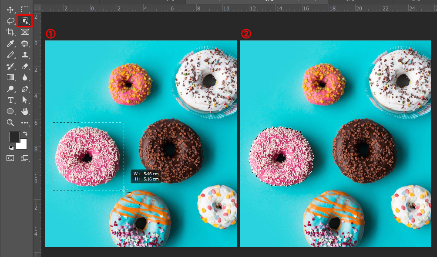Open the Edit Toolbar three-dots menu
Image resolution: width=437 pixels, height=257 pixels.
pyautogui.click(x=25, y=123)
